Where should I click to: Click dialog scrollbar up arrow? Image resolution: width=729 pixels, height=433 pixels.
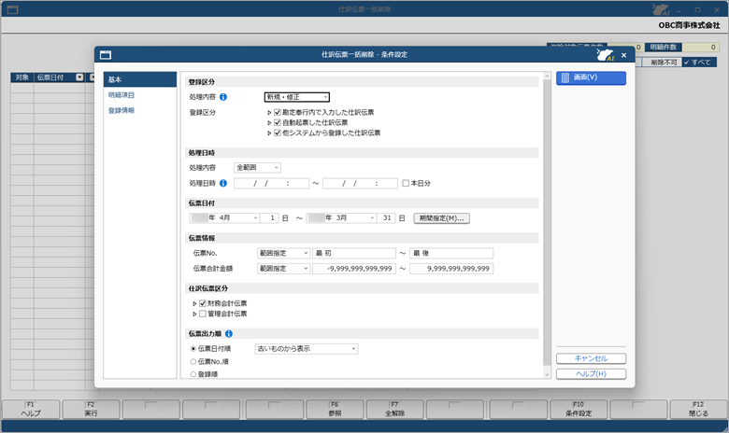(x=547, y=76)
